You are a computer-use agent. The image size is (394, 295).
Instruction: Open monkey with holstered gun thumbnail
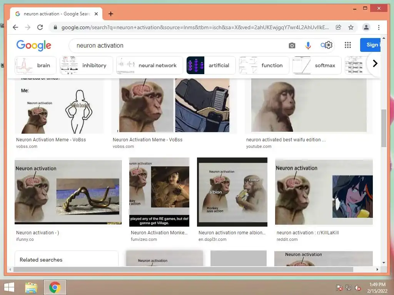[174, 105]
